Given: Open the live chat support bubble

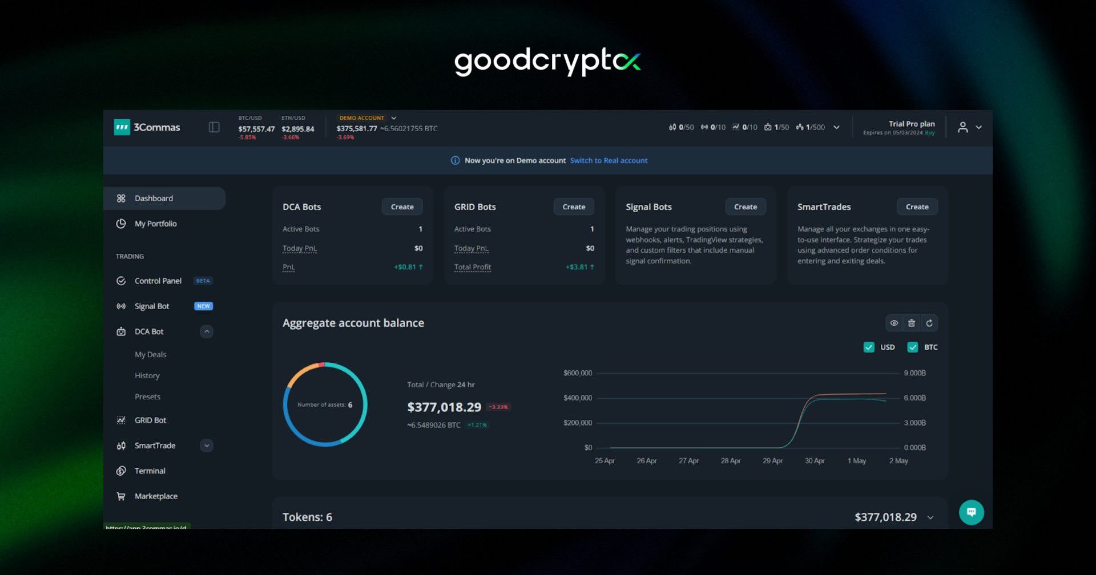Looking at the screenshot, I should (x=971, y=512).
